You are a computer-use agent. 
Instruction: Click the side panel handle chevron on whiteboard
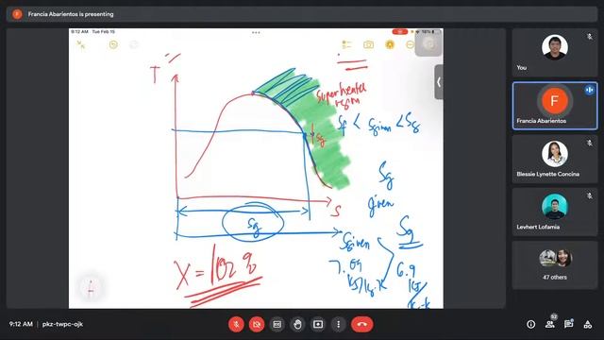click(439, 82)
